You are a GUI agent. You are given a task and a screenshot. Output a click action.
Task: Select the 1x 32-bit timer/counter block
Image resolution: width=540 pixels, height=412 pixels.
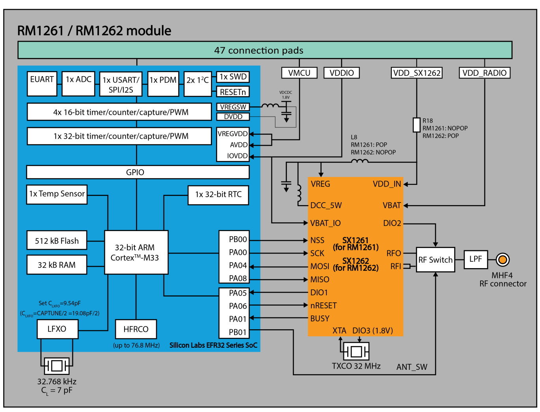click(119, 136)
